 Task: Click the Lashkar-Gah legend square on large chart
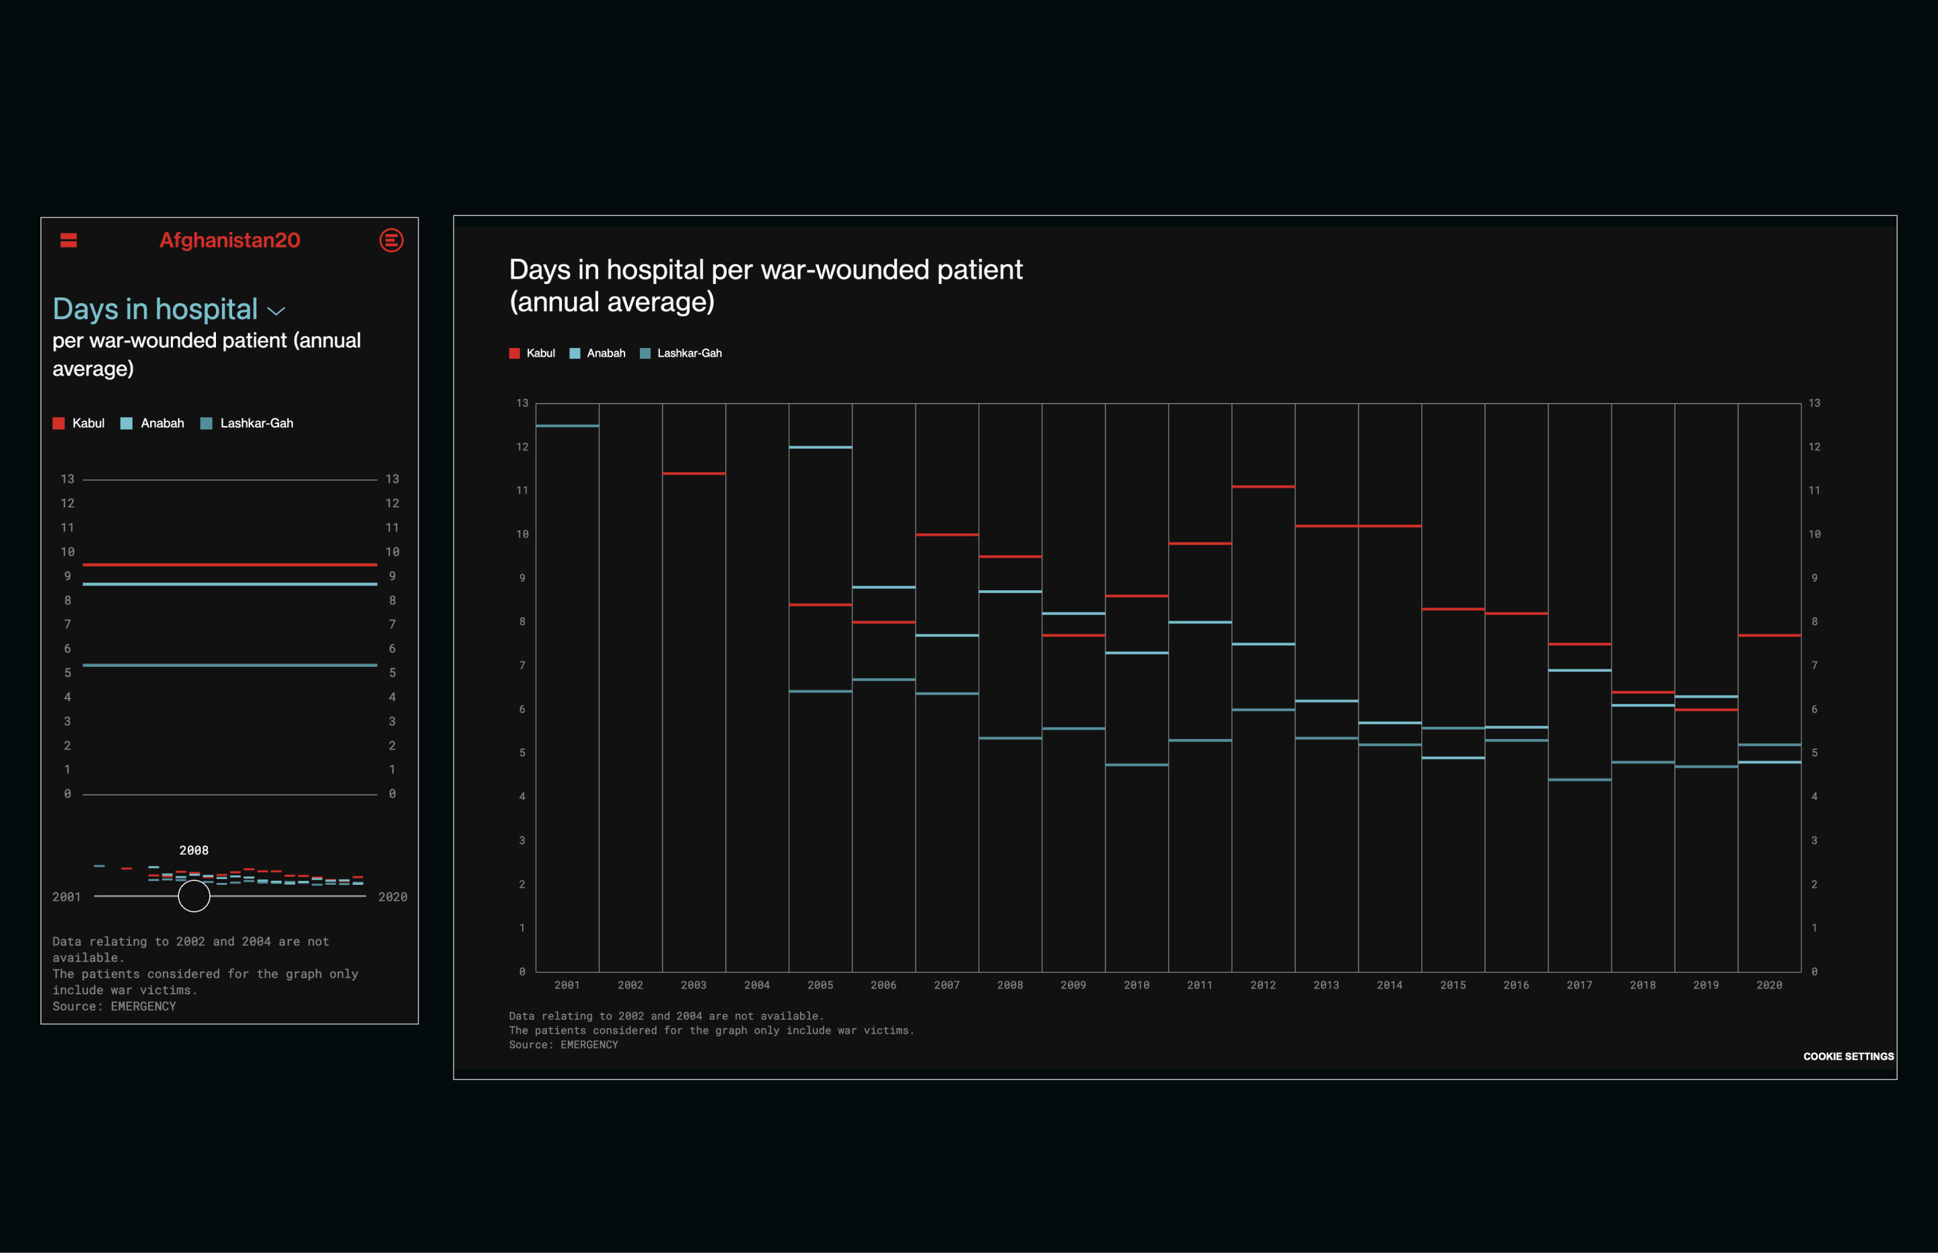click(x=645, y=353)
